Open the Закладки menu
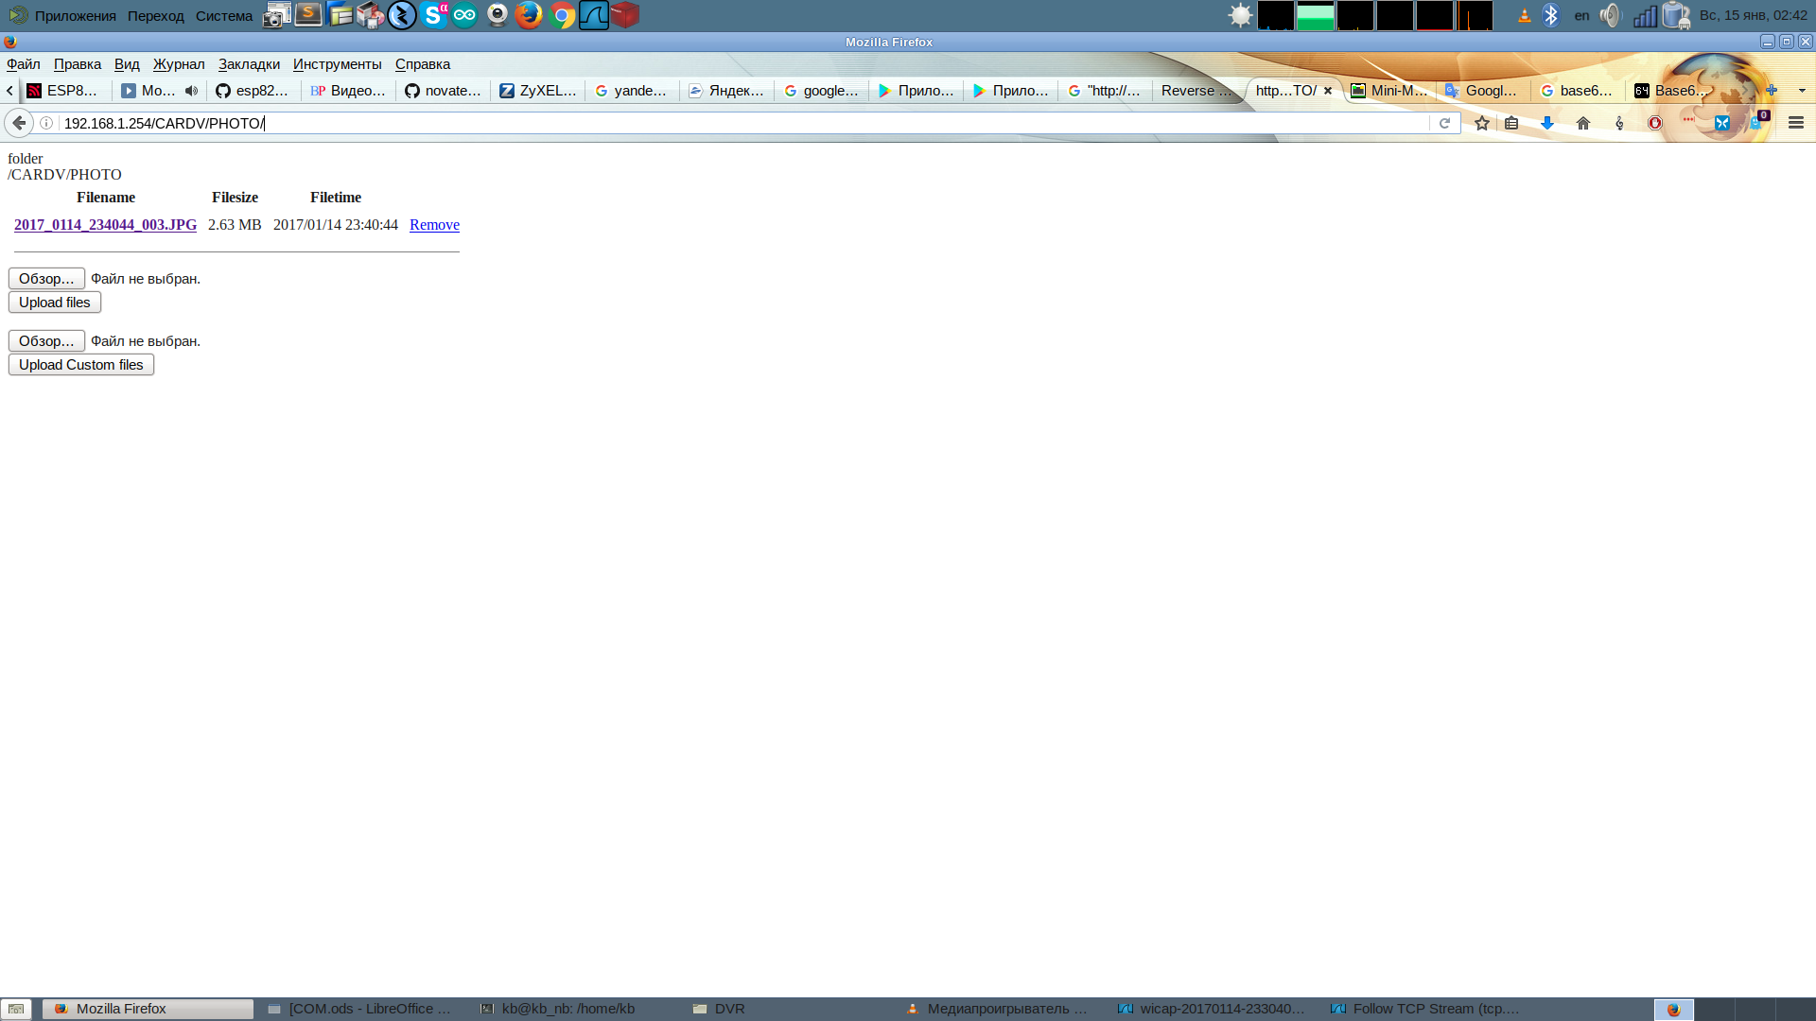This screenshot has height=1021, width=1816. [x=249, y=64]
